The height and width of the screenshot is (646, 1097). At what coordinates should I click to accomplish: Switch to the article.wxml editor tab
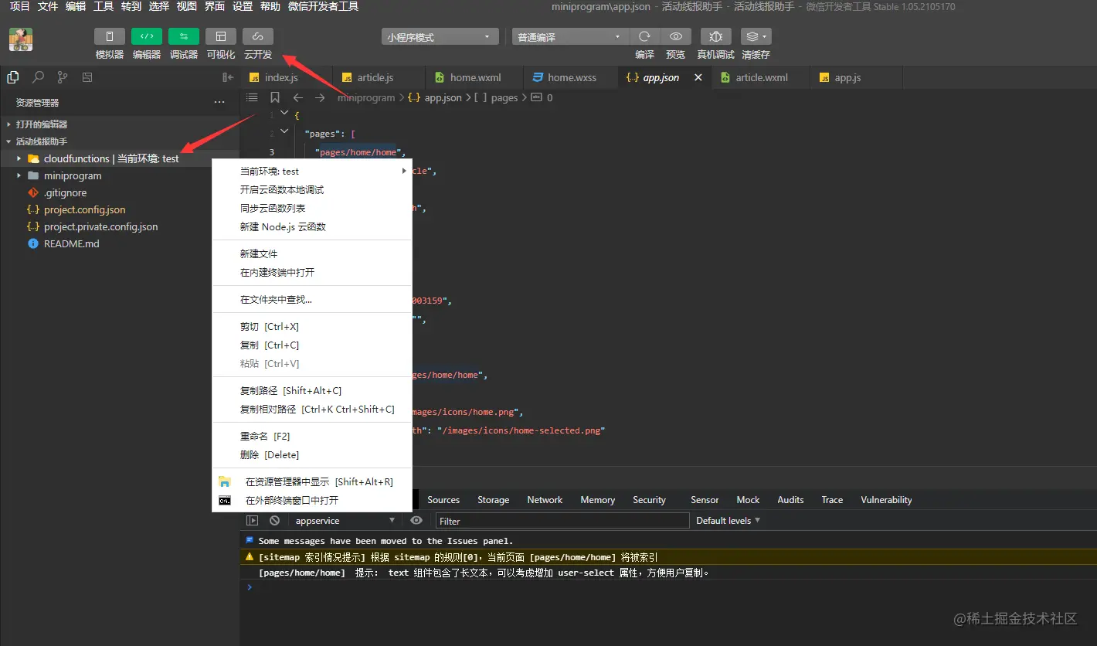click(761, 77)
